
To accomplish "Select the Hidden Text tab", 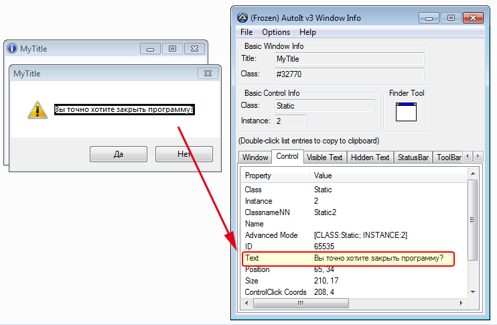I will [x=370, y=157].
